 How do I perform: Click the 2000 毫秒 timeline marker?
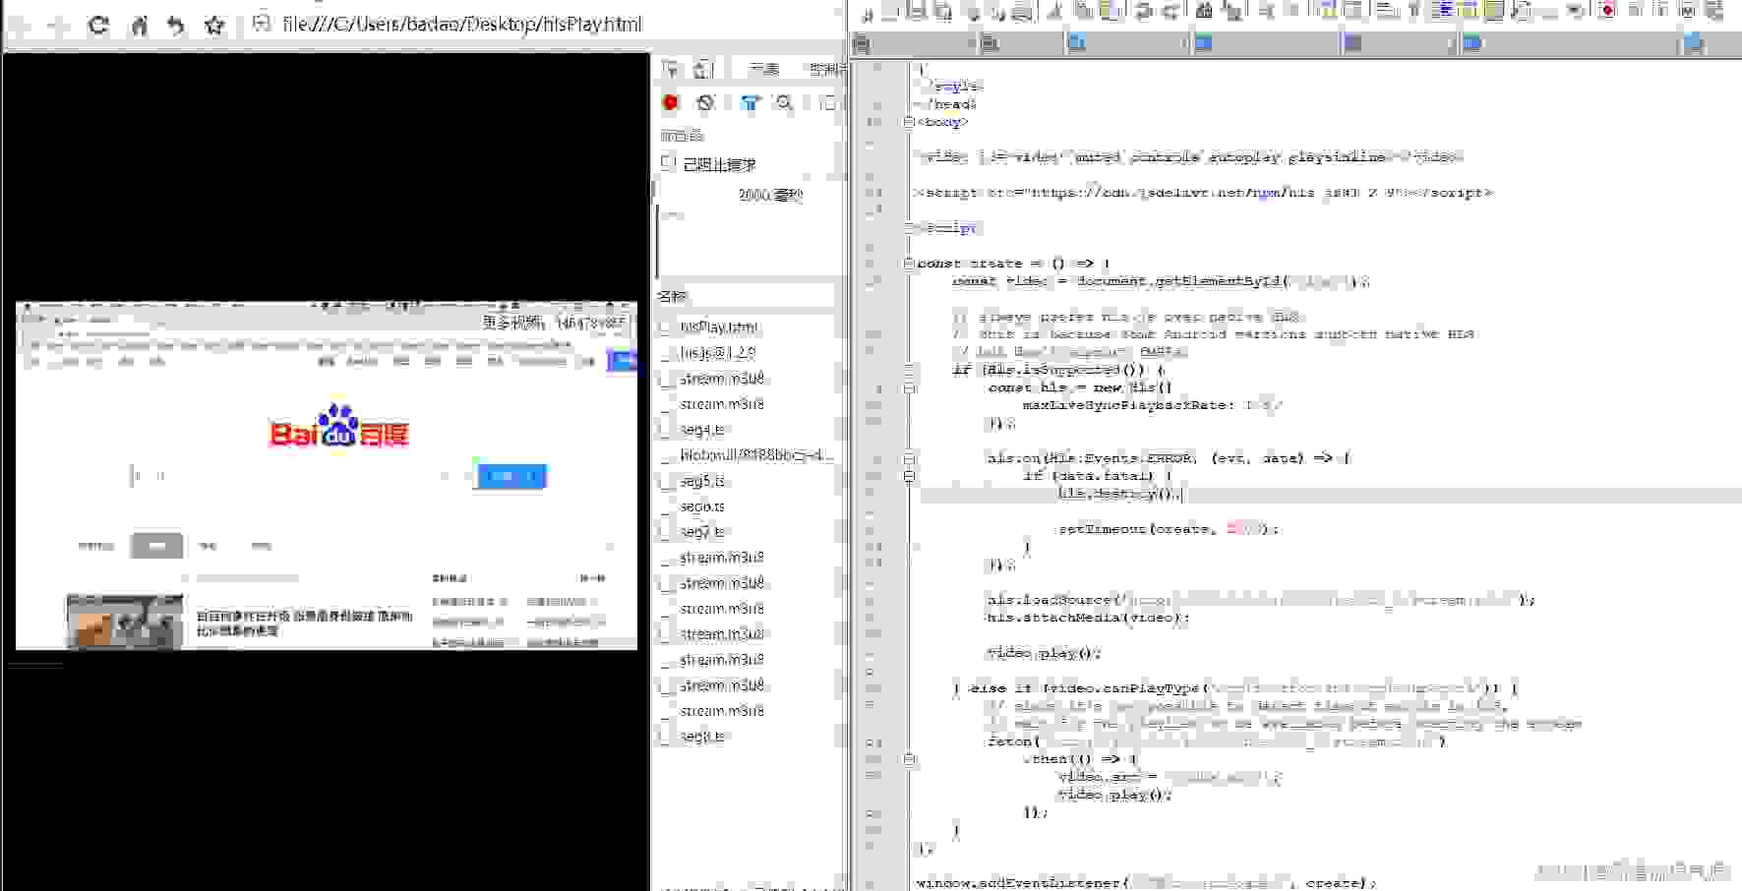click(x=770, y=195)
